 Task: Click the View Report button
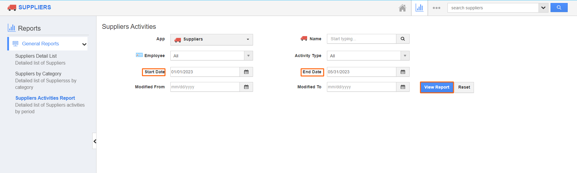pos(437,87)
